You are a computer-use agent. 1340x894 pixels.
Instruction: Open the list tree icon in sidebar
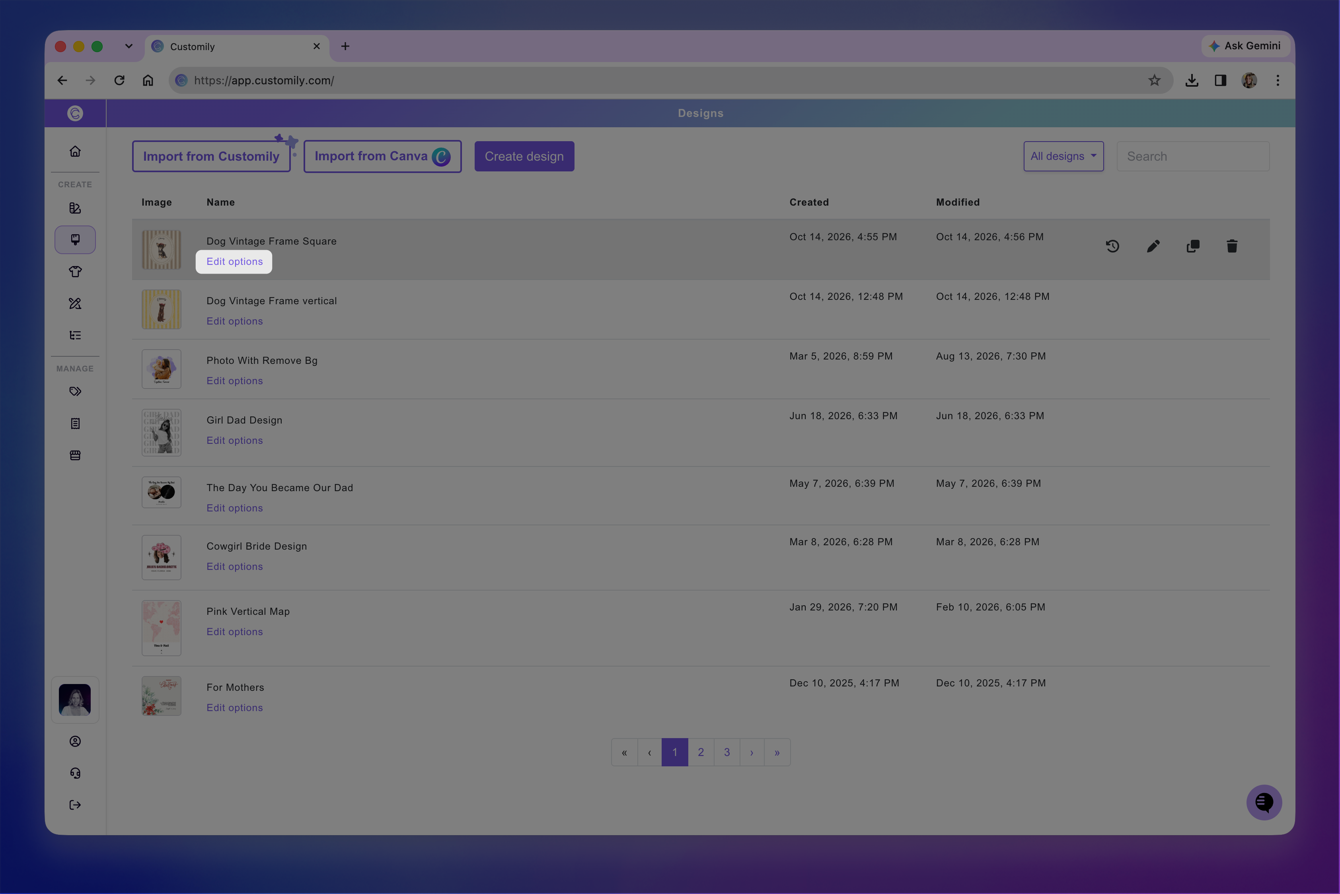point(75,335)
